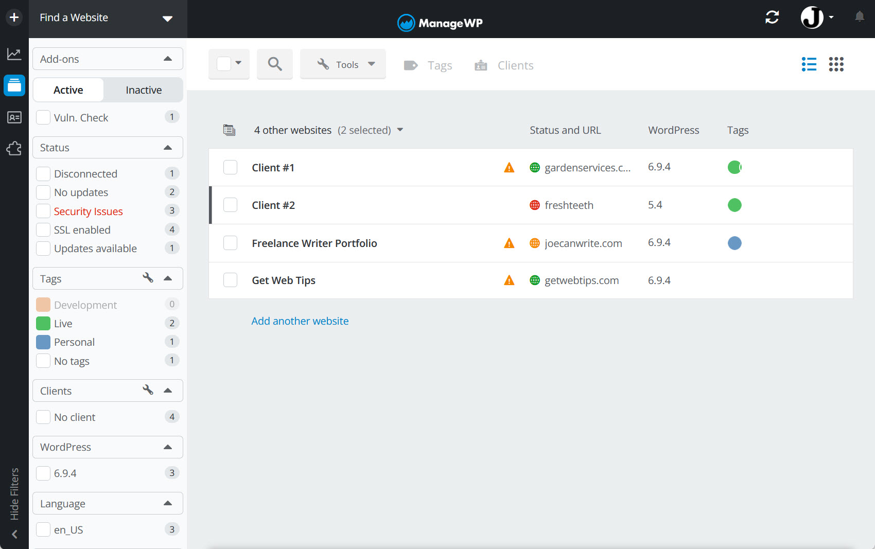Screen dimensions: 875x549
Task: Open the Tools menu button
Action: click(x=343, y=64)
